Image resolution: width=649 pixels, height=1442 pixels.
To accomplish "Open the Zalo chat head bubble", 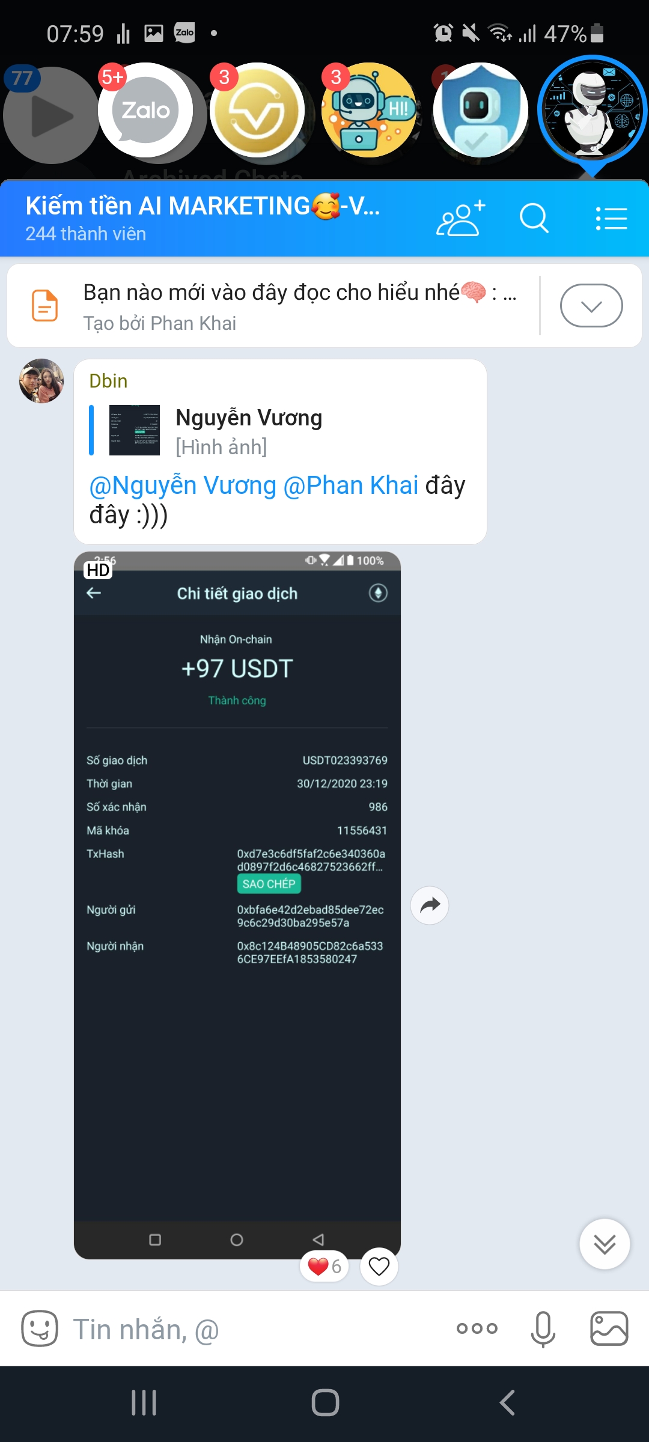I will 145,111.
